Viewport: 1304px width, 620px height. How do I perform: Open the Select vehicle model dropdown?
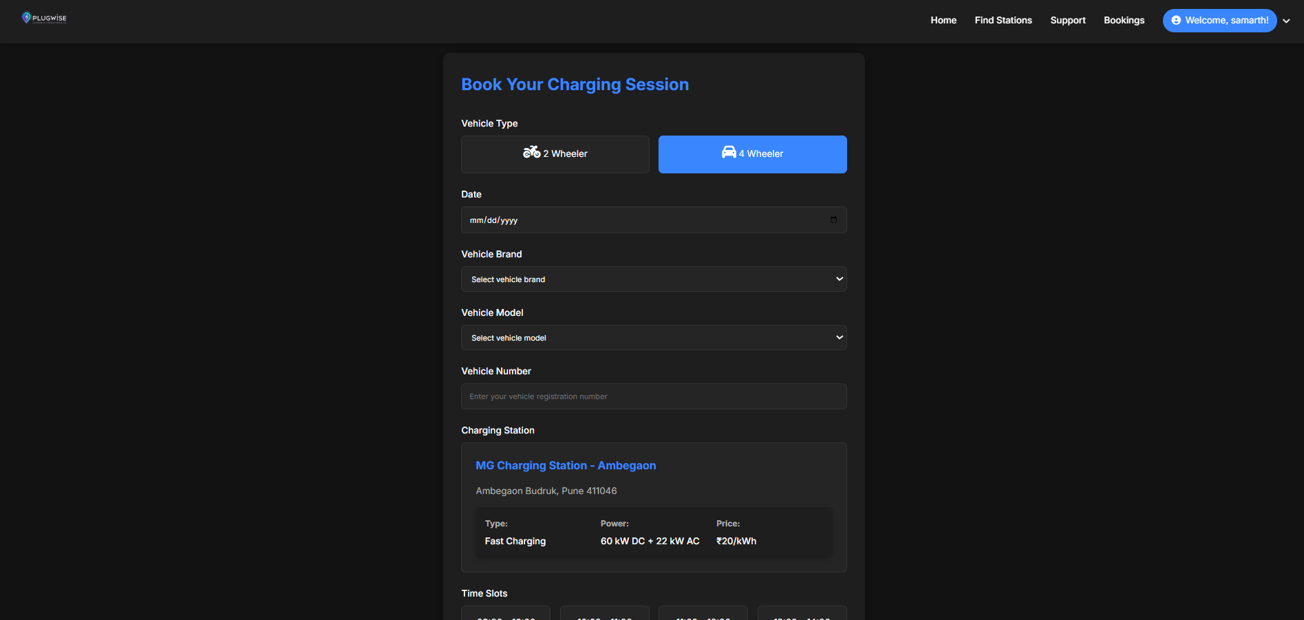653,338
